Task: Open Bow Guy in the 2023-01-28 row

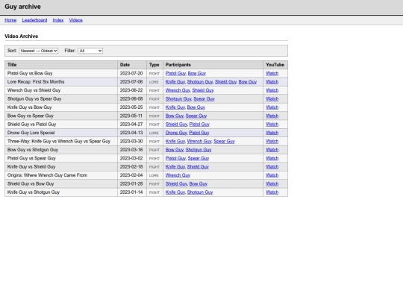Action: [199, 184]
